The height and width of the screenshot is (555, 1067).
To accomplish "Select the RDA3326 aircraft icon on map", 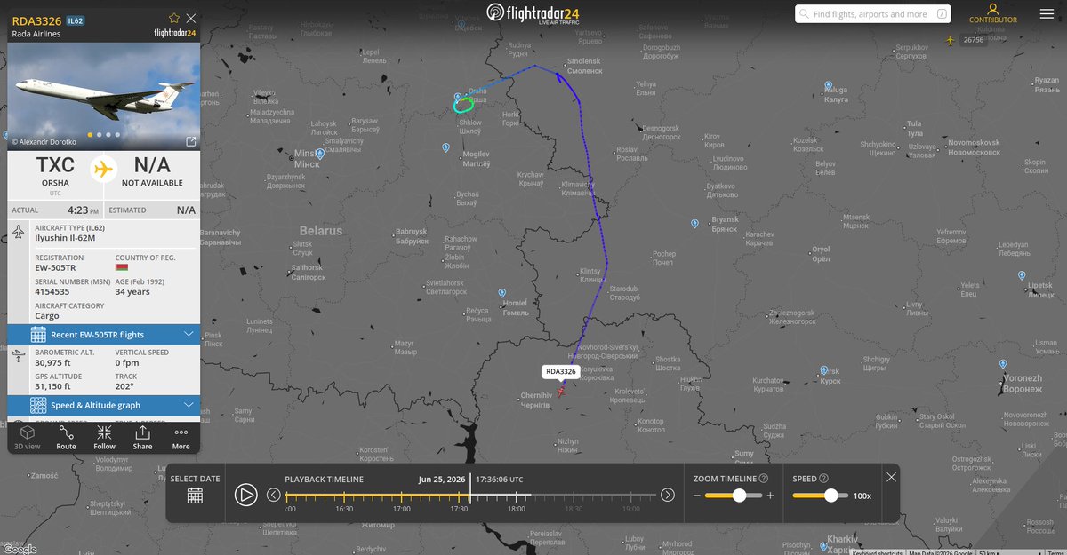I will pos(561,389).
